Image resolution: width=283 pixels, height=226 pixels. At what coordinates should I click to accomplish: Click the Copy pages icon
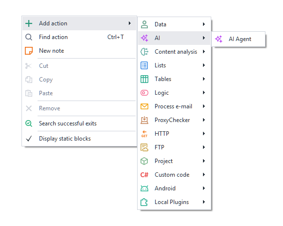coord(29,80)
